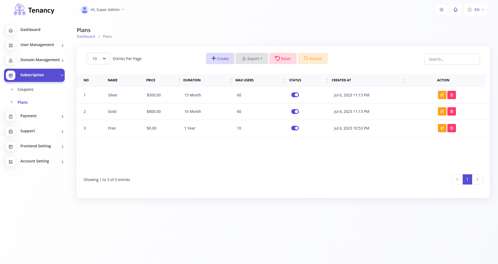Sort by Duration column arrows
This screenshot has width=498, height=264.
231,80
